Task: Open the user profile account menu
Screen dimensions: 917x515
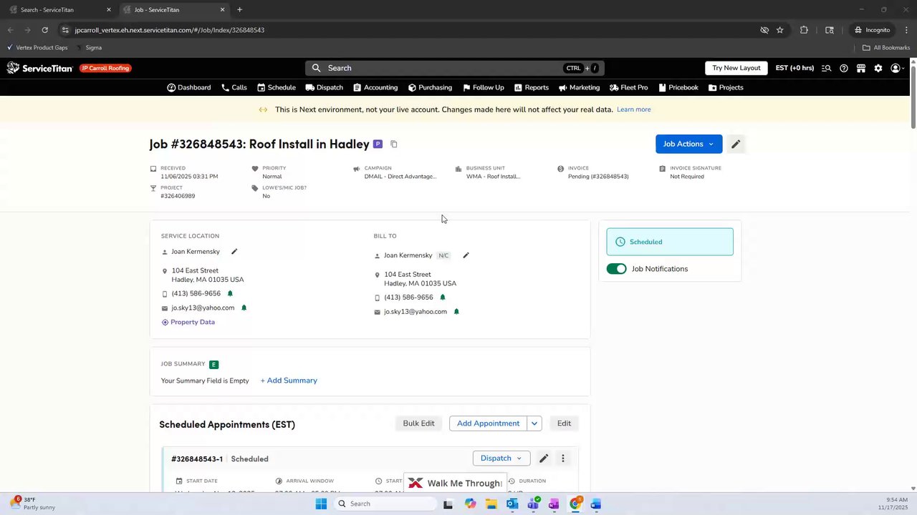Action: point(898,68)
